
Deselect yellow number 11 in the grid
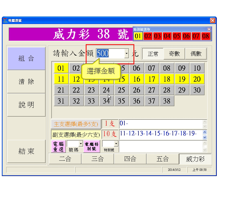point(61,79)
